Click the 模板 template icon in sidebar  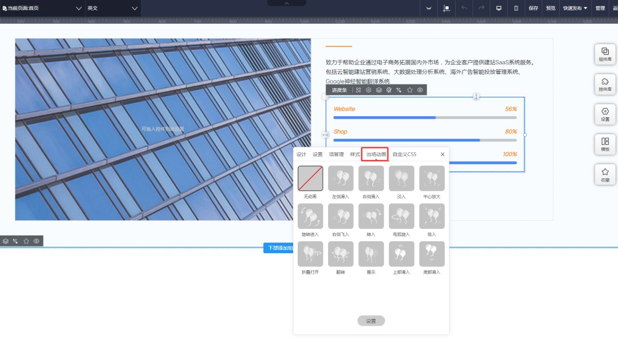605,144
